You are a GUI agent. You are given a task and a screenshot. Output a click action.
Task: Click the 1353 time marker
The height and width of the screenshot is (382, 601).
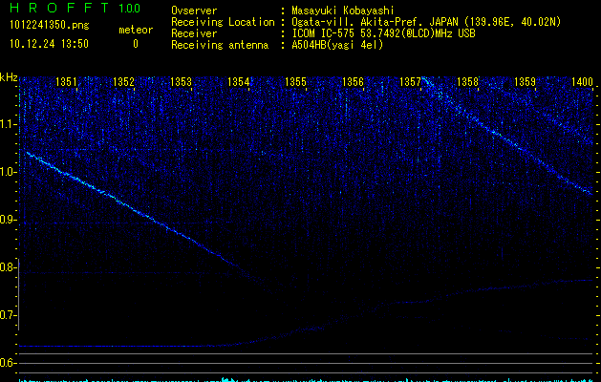tap(181, 82)
